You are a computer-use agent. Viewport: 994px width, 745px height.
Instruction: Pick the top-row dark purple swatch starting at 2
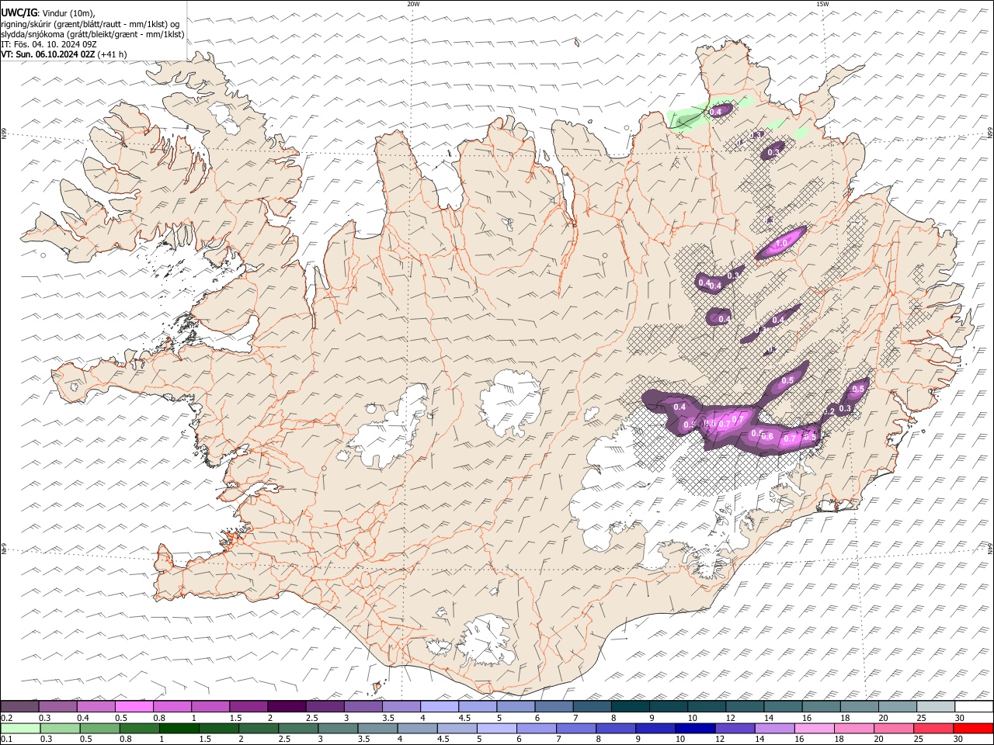point(287,706)
